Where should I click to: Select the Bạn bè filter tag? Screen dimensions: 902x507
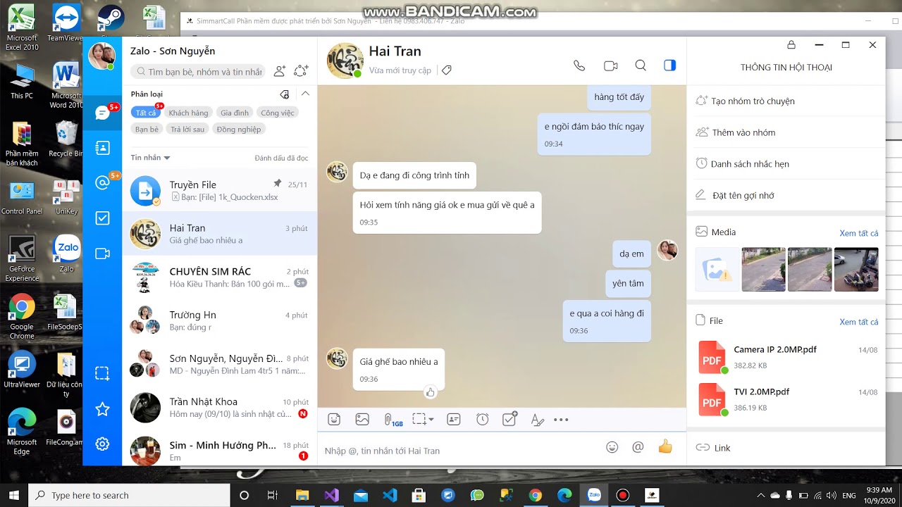point(147,130)
